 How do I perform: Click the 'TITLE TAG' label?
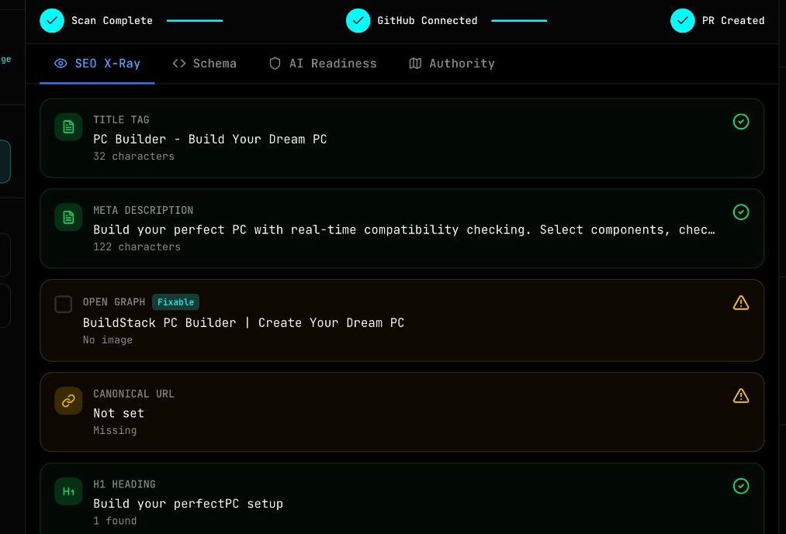121,119
